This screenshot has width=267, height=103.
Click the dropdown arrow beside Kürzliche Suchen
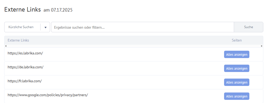point(46,27)
